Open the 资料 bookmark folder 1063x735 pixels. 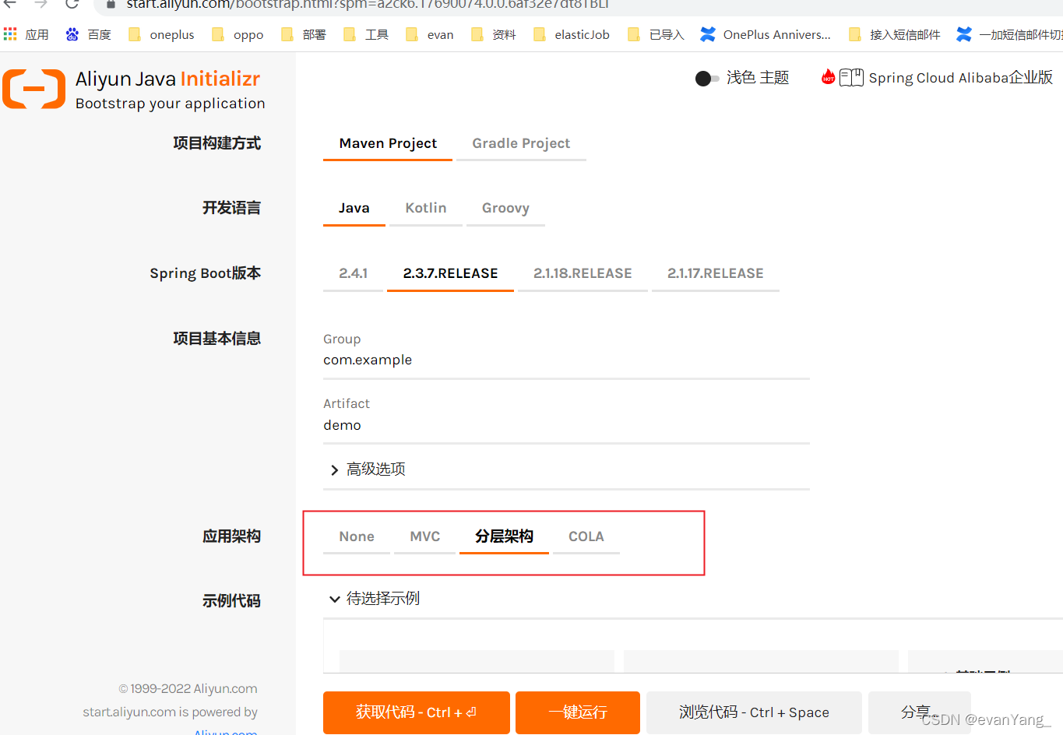[494, 34]
